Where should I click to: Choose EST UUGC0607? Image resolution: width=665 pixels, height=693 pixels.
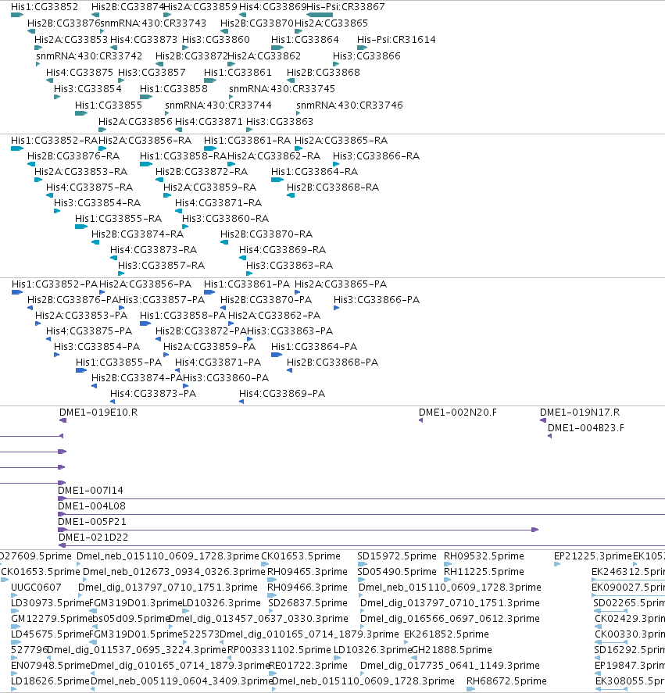pos(36,588)
